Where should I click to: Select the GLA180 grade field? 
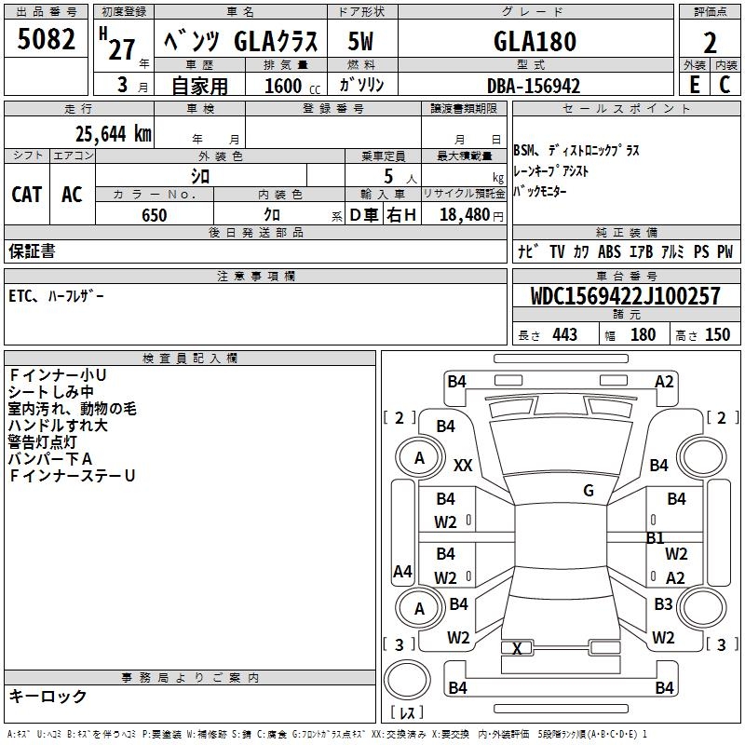(x=535, y=42)
